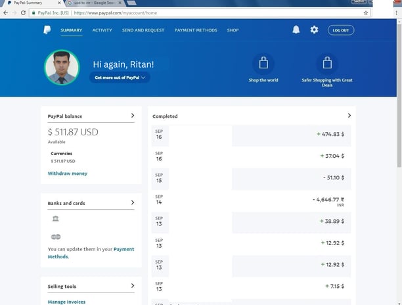Expand PayPal balance chevron

[133, 116]
